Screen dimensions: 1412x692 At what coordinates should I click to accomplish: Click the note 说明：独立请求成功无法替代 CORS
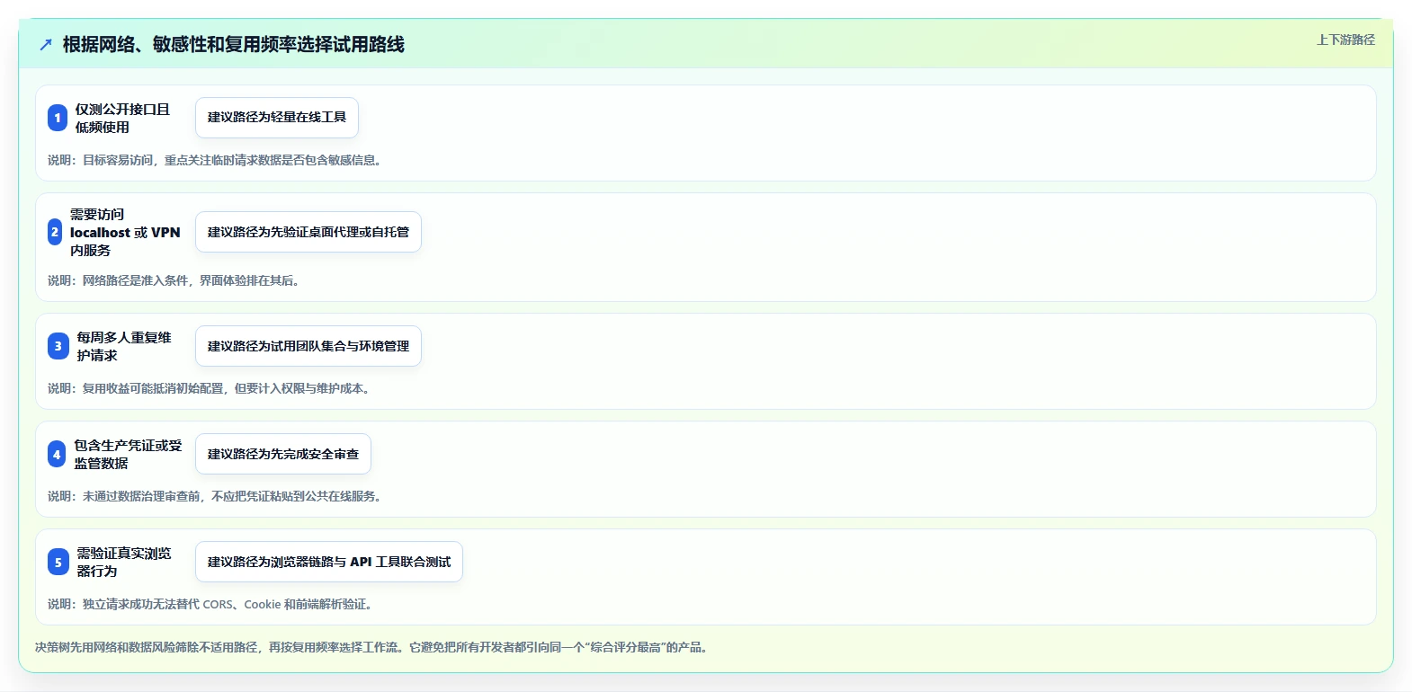tap(212, 604)
